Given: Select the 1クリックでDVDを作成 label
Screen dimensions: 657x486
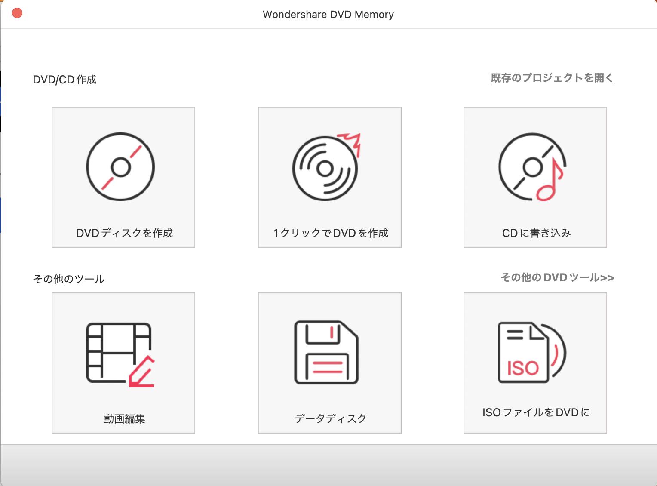Looking at the screenshot, I should (x=330, y=233).
